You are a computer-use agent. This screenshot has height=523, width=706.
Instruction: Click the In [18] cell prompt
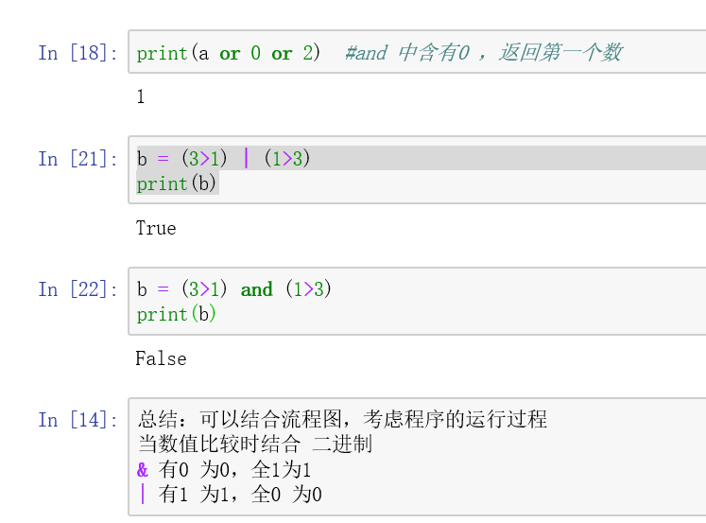[x=78, y=53]
